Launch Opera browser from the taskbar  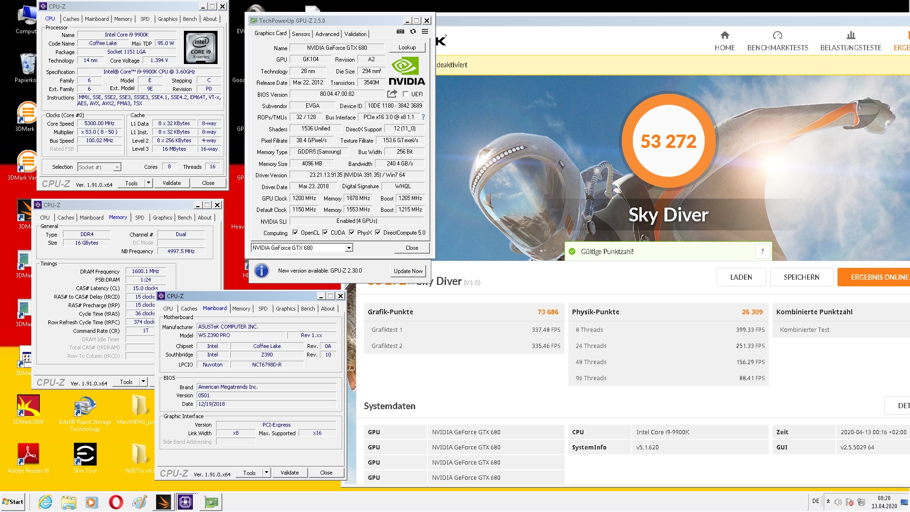[116, 502]
